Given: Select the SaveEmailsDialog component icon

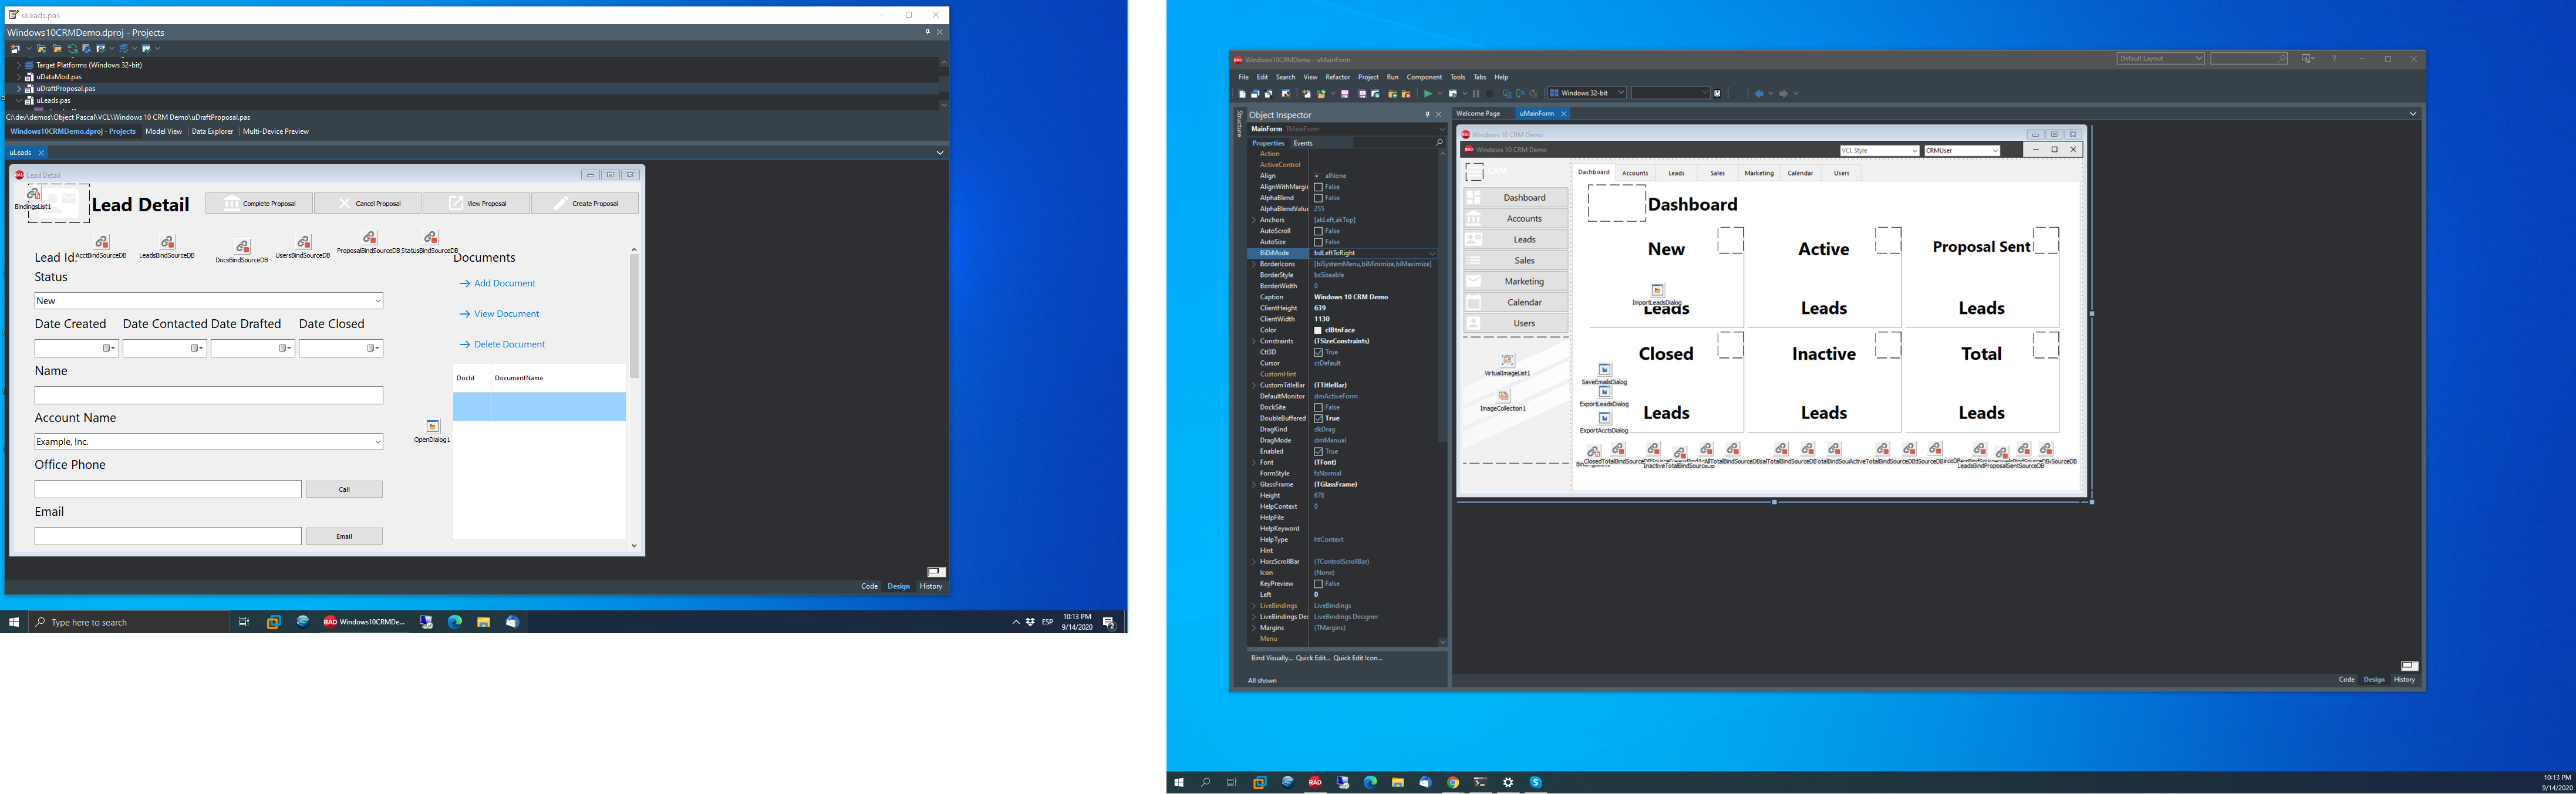Looking at the screenshot, I should (1604, 370).
